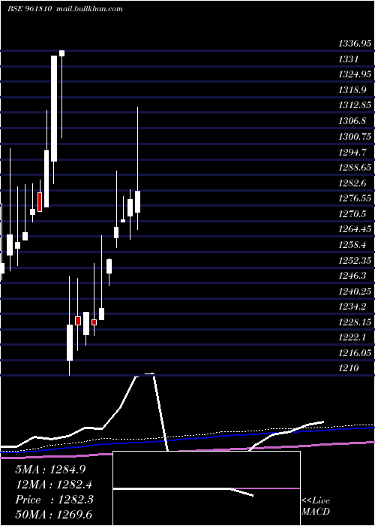Select the 12MA : 1282.4 readout
This screenshot has height=526, width=375.
pos(53,485)
